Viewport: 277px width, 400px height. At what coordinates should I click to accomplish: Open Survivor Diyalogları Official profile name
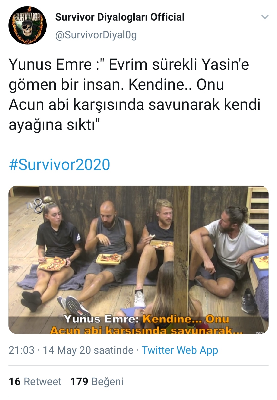coord(120,17)
